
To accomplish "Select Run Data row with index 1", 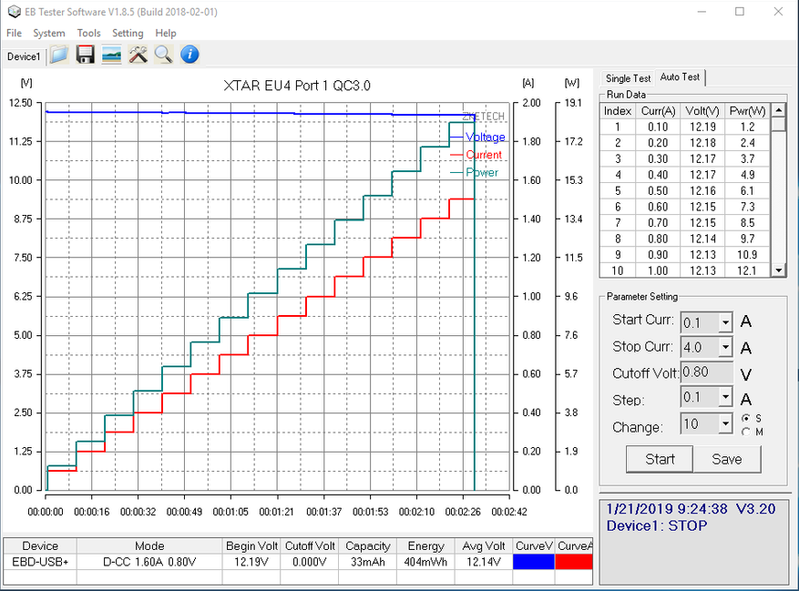I will tap(685, 127).
